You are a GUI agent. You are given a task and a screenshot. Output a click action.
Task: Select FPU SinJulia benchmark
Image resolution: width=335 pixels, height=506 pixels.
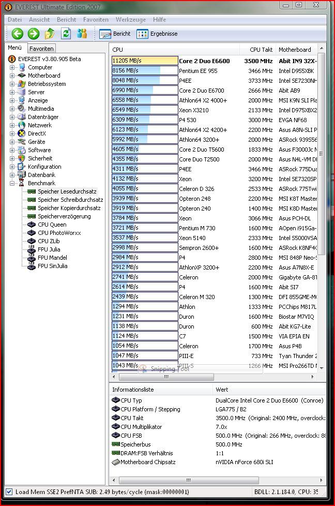click(x=53, y=266)
